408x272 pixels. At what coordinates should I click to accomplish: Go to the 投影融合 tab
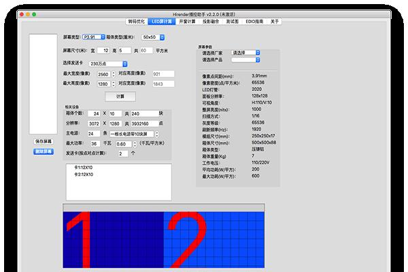(x=211, y=22)
